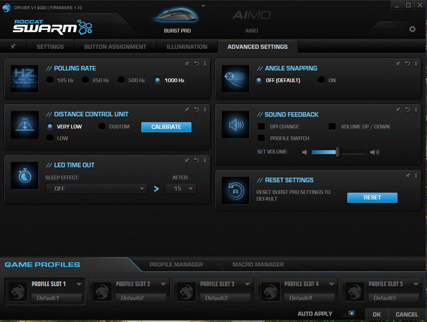
Task: Click the high-volume speaker icon
Action: click(x=374, y=152)
